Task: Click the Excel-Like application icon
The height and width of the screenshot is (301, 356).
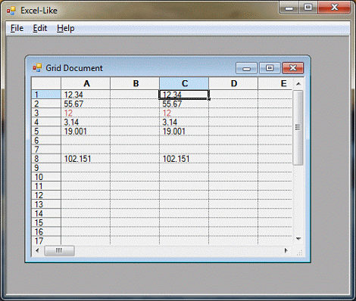Action: pyautogui.click(x=11, y=11)
